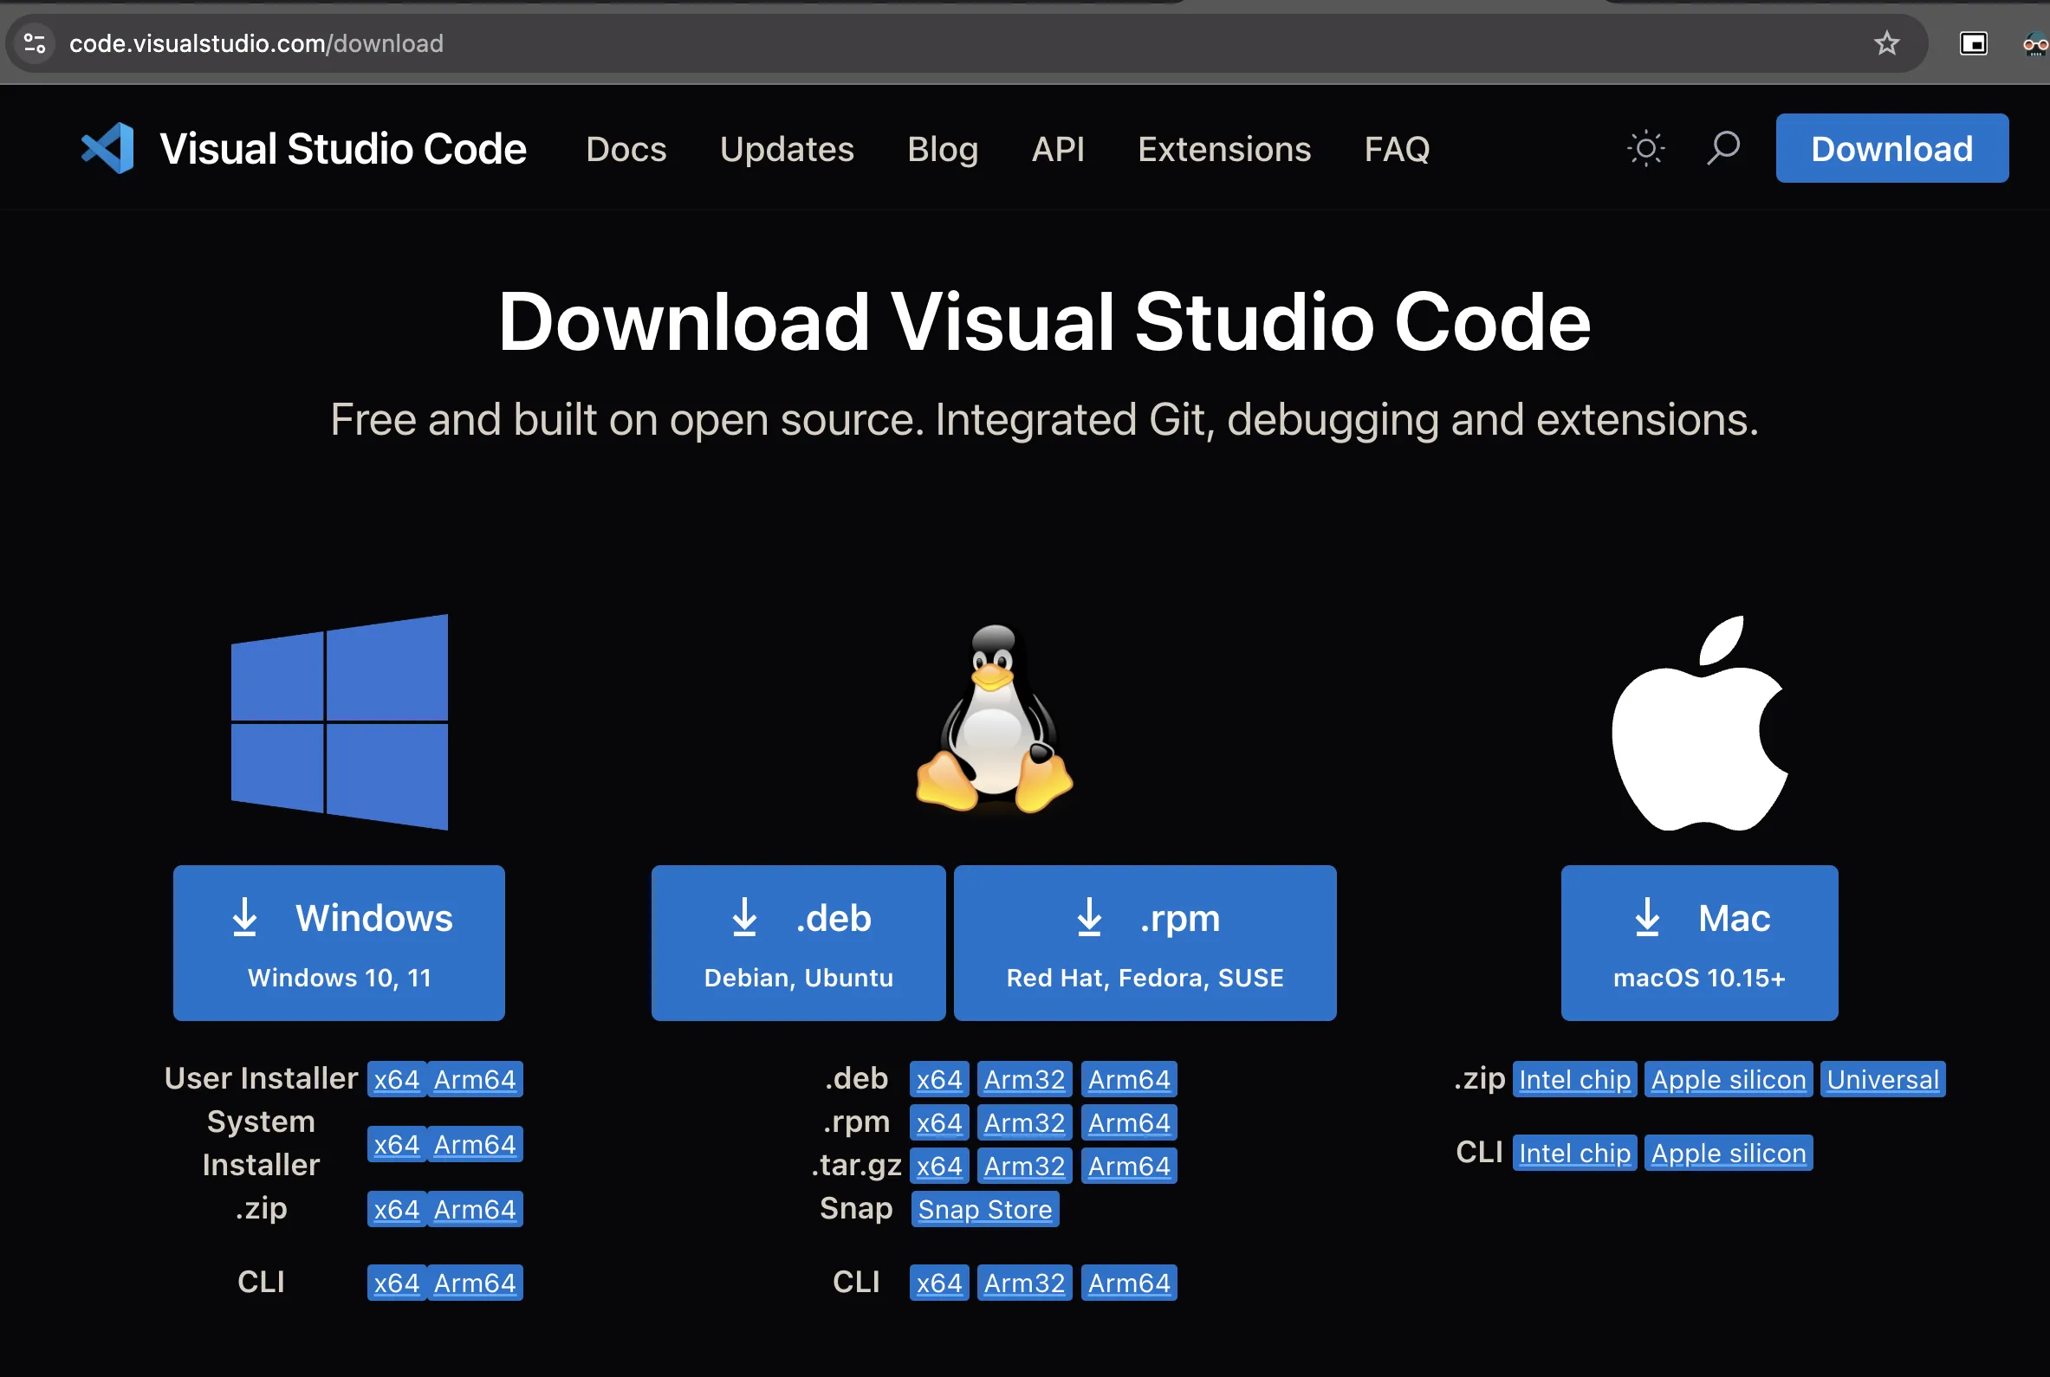Download the Windows 10, 11 installer

[339, 943]
